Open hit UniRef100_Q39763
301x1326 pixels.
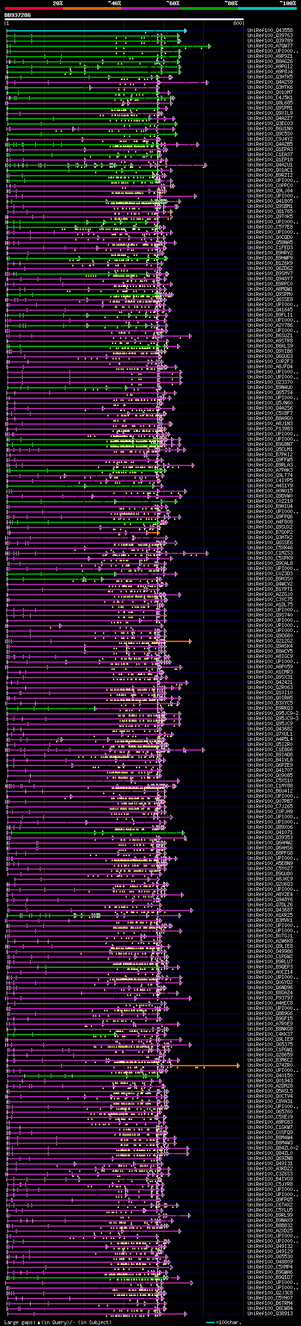point(270,36)
